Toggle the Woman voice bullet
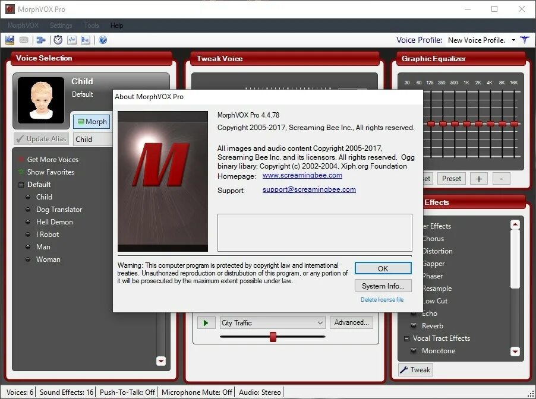Viewport: 536px width, 399px height. click(29, 259)
